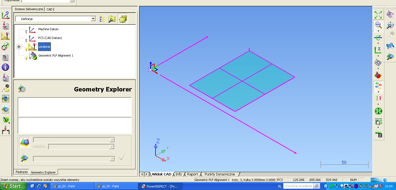Switch to the Widok CAD view tab
Image resolution: width=396 pixels, height=190 pixels.
162,174
